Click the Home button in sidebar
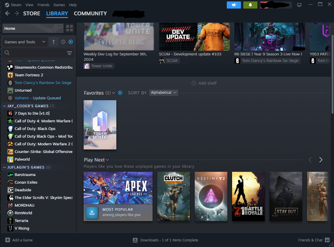The width and height of the screenshot is (334, 247). click(x=33, y=28)
